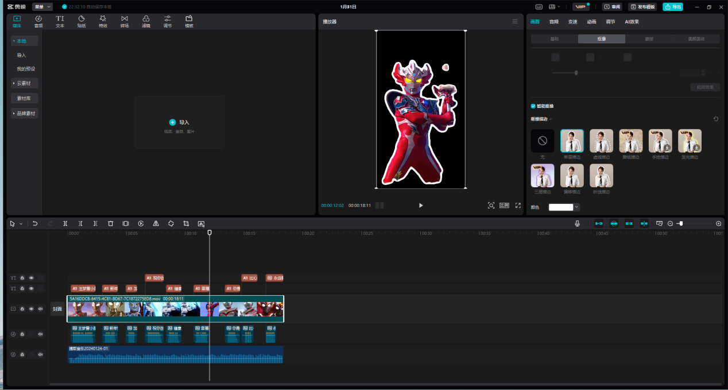Open the 媒体 media tab
This screenshot has width=728, height=390.
(17, 21)
